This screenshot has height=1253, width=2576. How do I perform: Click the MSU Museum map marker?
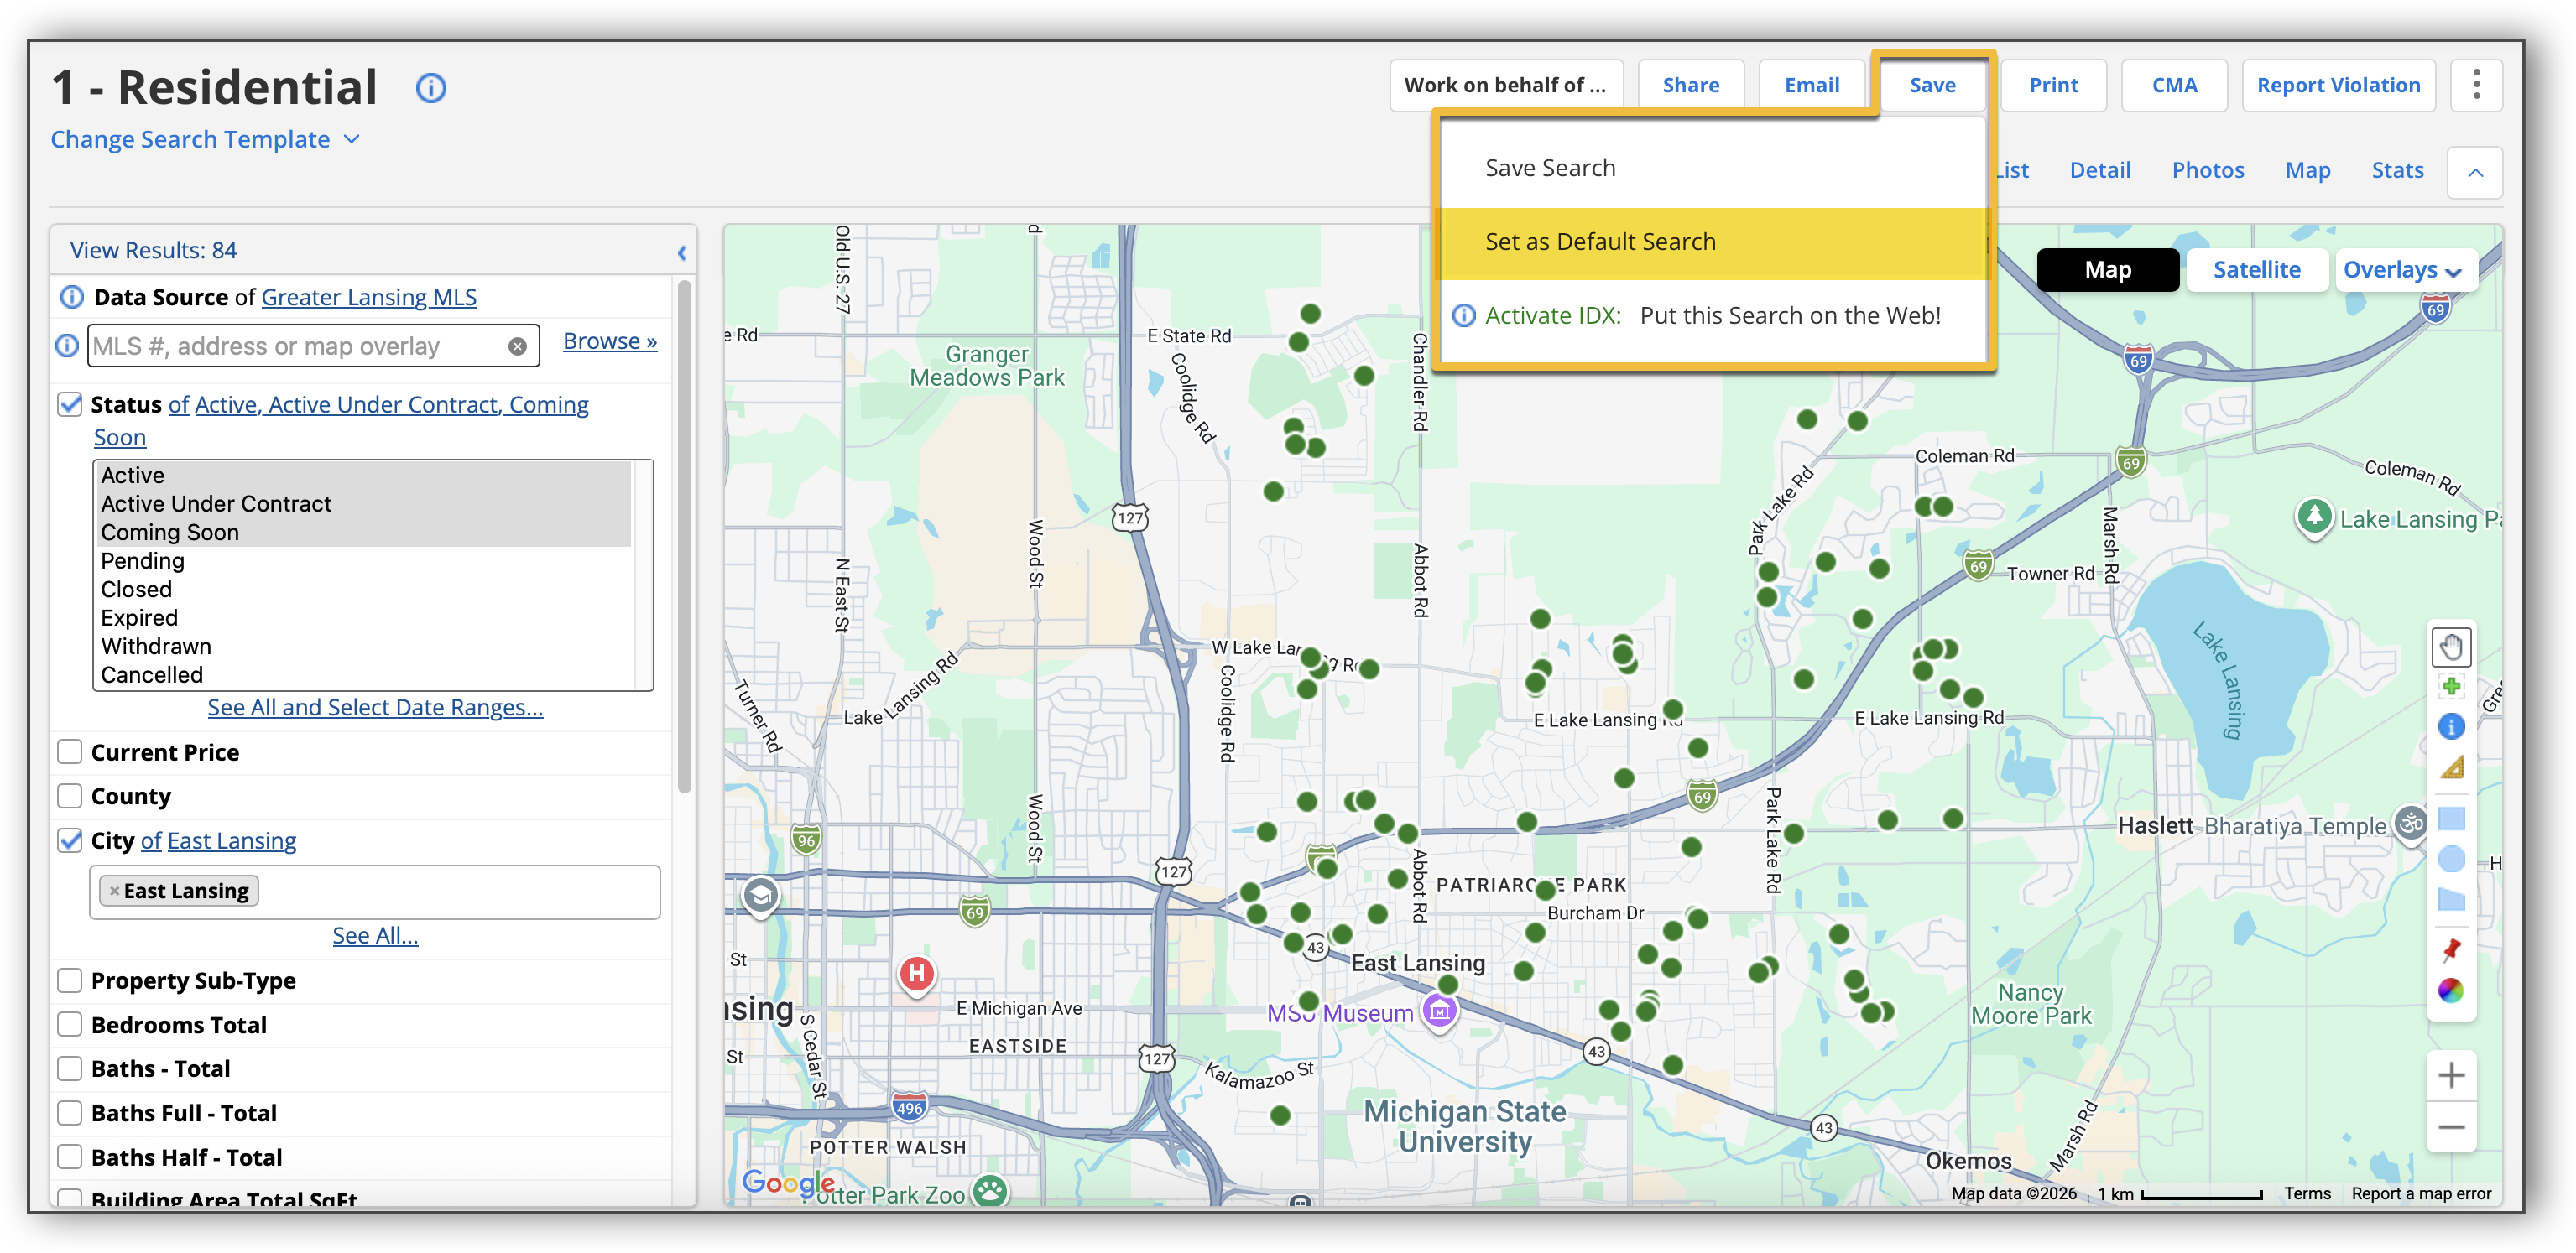click(x=1439, y=1012)
